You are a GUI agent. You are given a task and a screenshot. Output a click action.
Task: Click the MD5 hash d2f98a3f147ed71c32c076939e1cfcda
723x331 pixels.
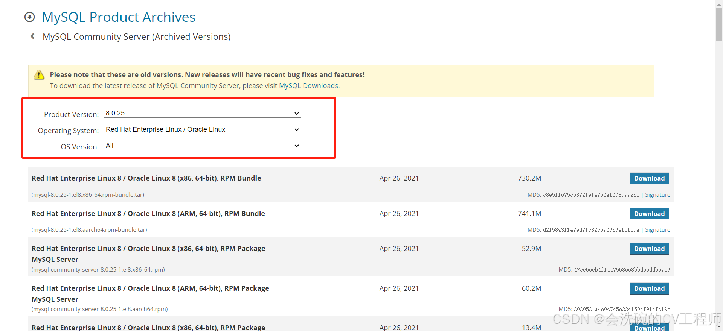pos(591,230)
